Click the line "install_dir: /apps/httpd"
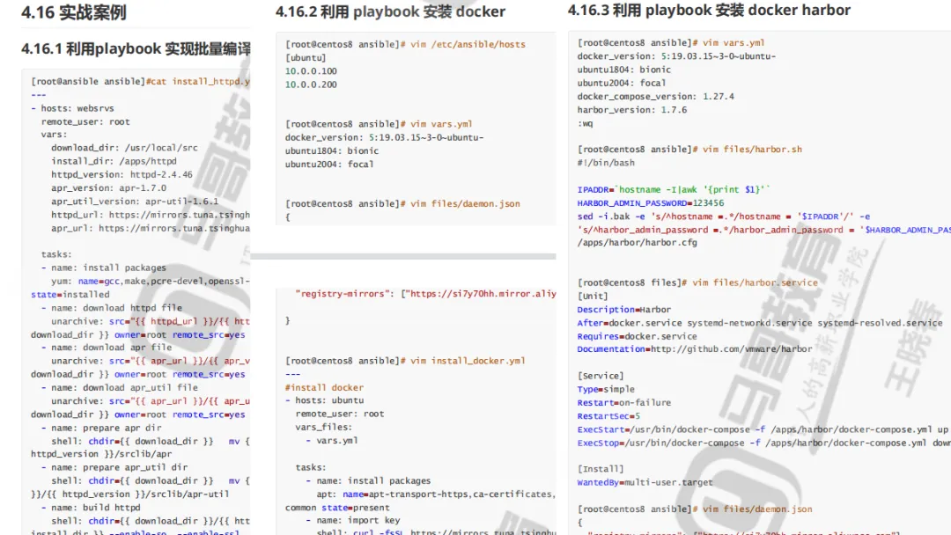951x535 pixels. (114, 161)
